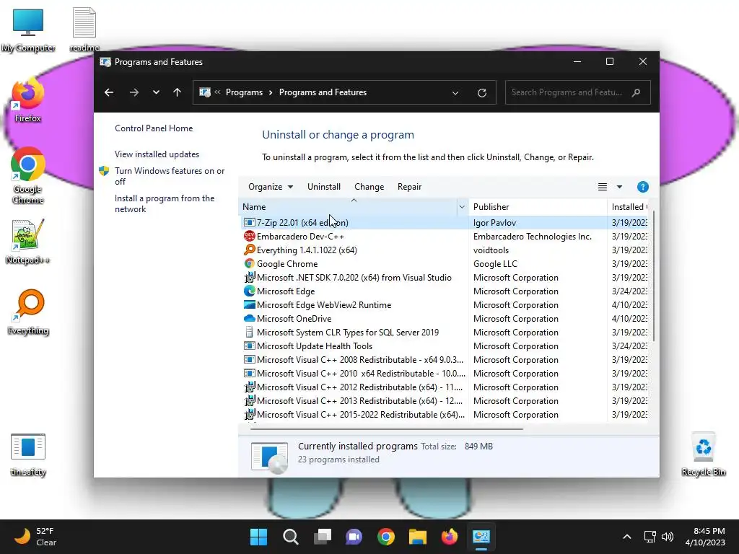739x554 pixels.
Task: Show hidden system tray icons
Action: pos(627,537)
